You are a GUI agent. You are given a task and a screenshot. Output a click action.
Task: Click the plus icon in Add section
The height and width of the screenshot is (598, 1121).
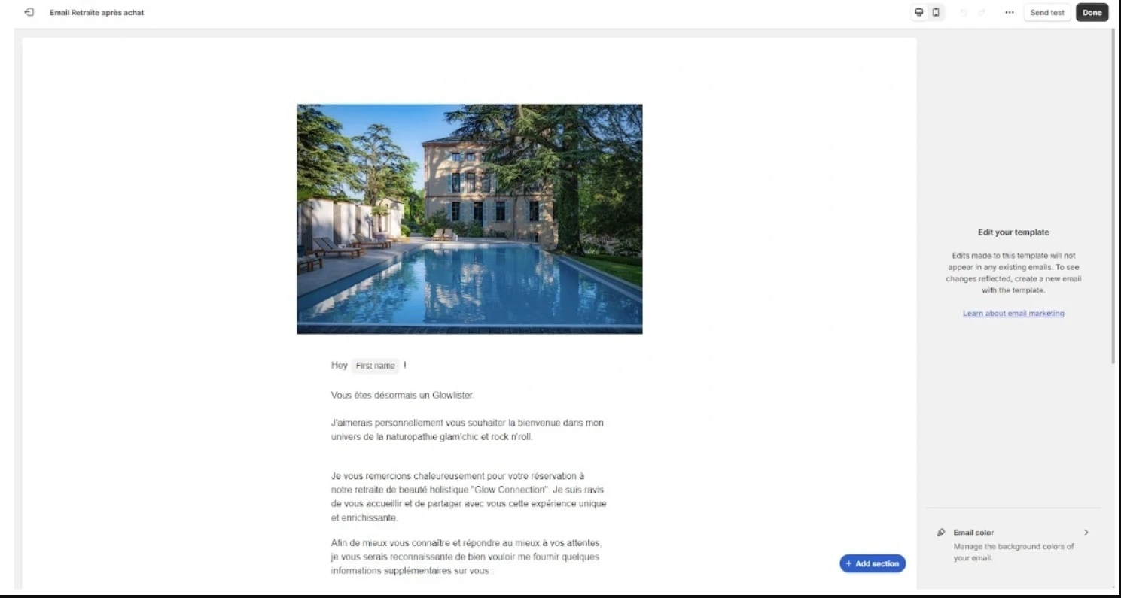[849, 563]
